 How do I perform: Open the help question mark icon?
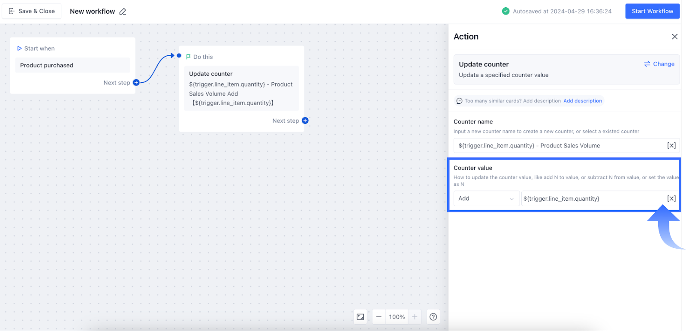(433, 317)
